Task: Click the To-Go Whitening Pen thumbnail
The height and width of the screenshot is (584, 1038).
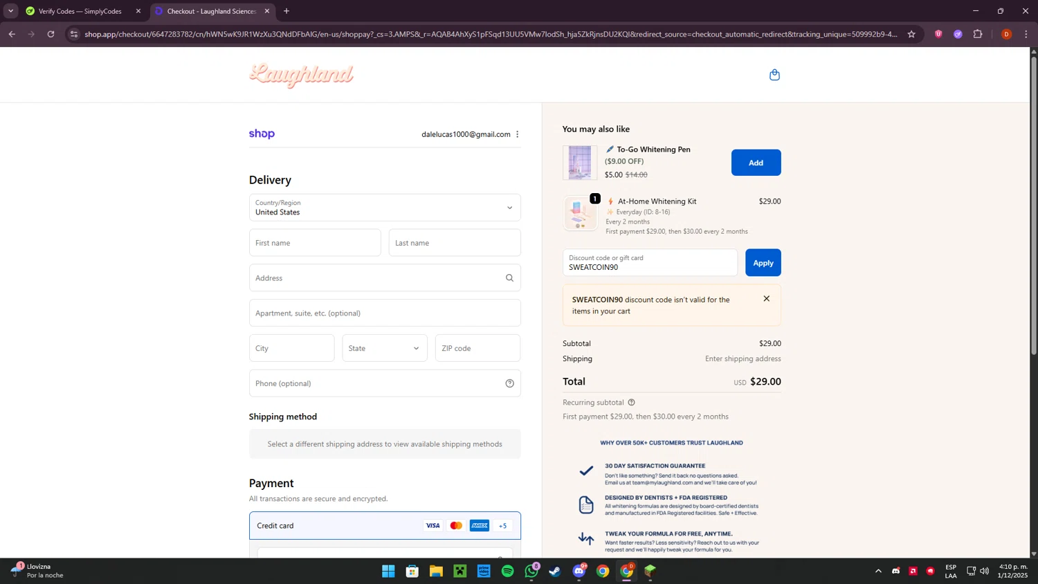Action: 580,163
